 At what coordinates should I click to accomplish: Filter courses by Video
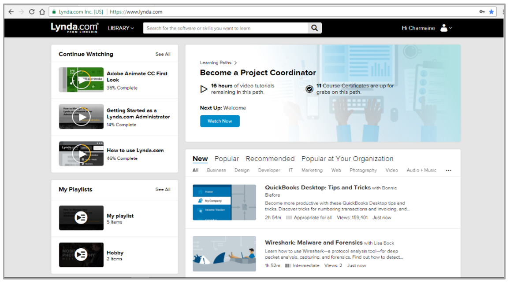[391, 170]
